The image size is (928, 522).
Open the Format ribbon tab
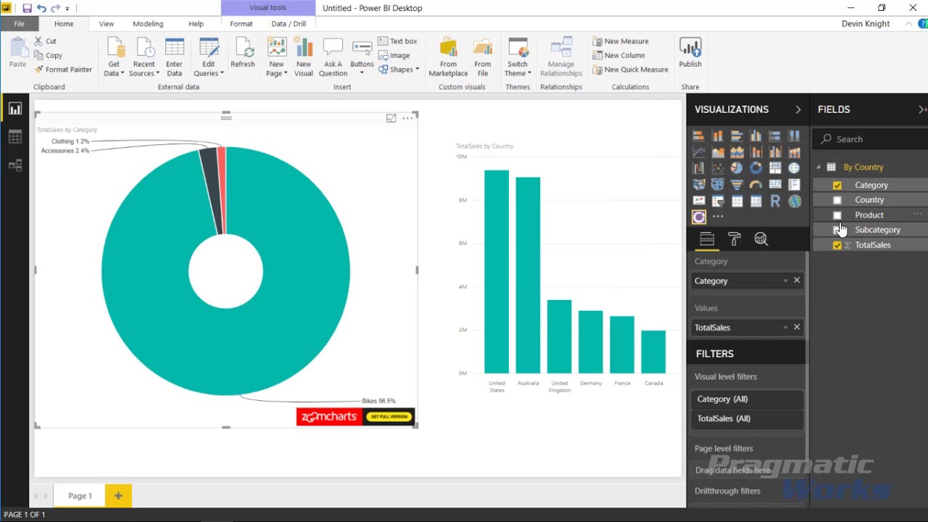point(241,24)
